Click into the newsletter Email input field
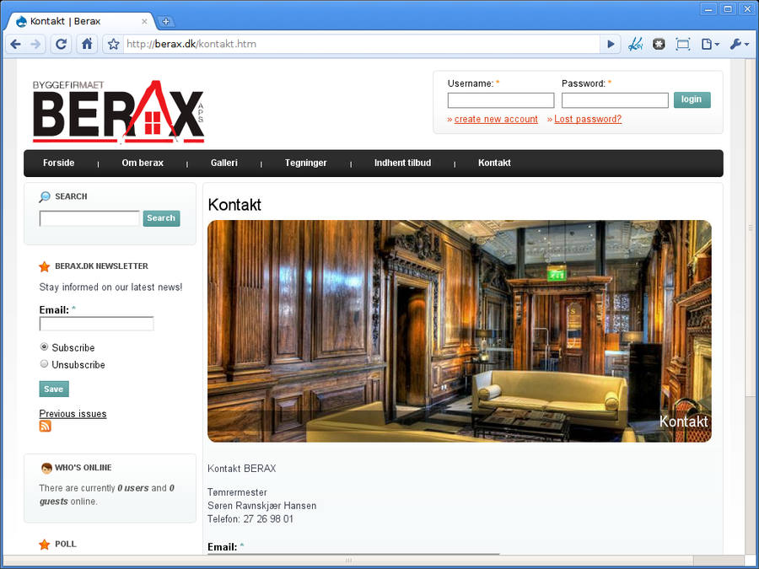 tap(96, 324)
